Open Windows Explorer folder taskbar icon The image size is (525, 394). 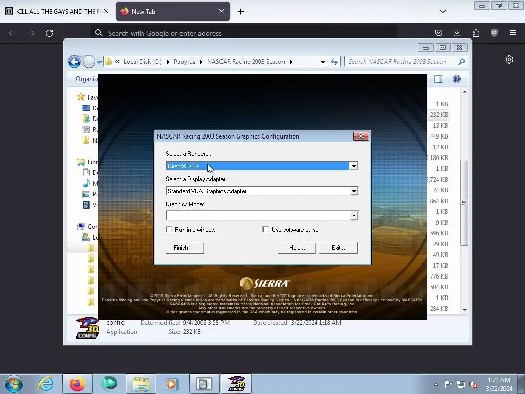(x=141, y=384)
